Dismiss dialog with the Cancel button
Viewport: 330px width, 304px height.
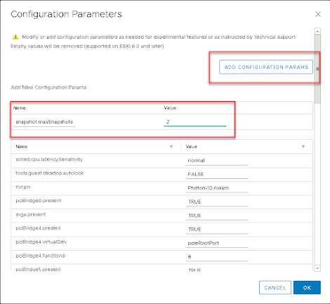[x=275, y=288]
